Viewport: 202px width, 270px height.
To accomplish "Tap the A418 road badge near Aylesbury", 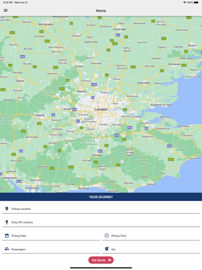I will tap(56, 67).
